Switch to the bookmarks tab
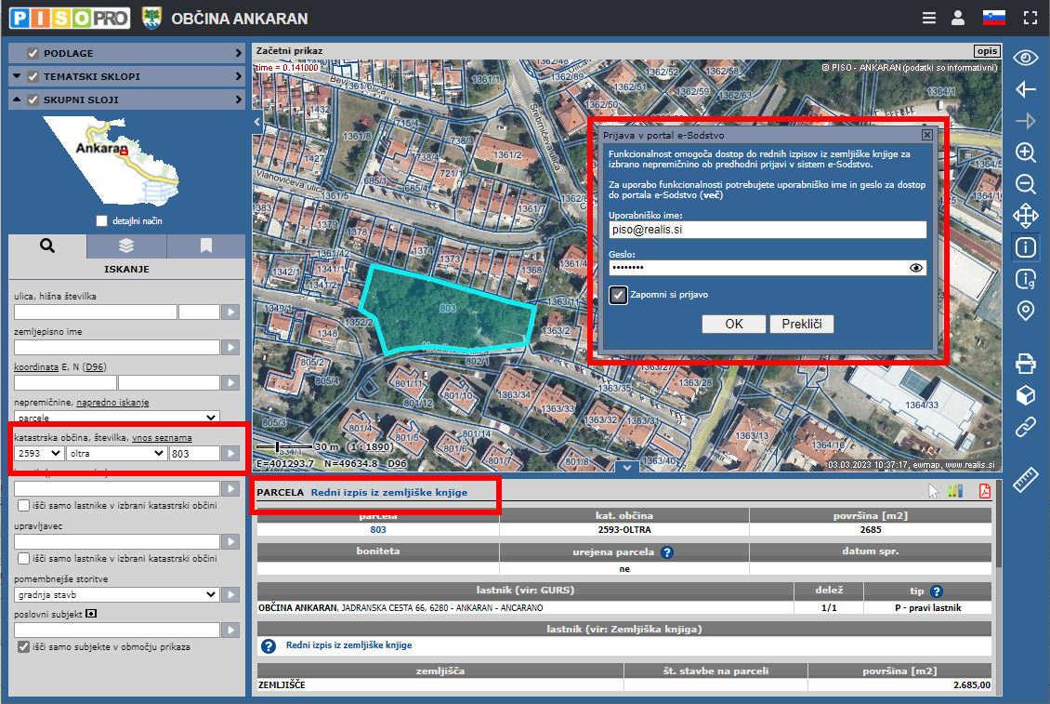Viewport: 1050px width, 704px height. 205,246
